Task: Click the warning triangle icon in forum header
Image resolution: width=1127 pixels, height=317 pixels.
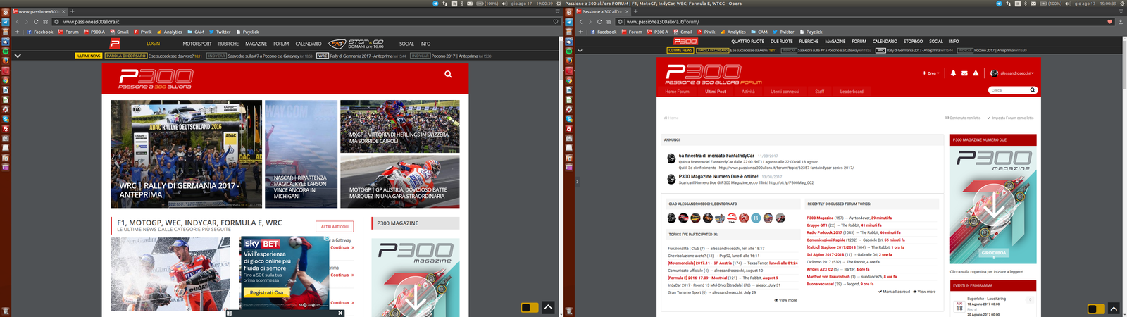Action: coord(976,73)
